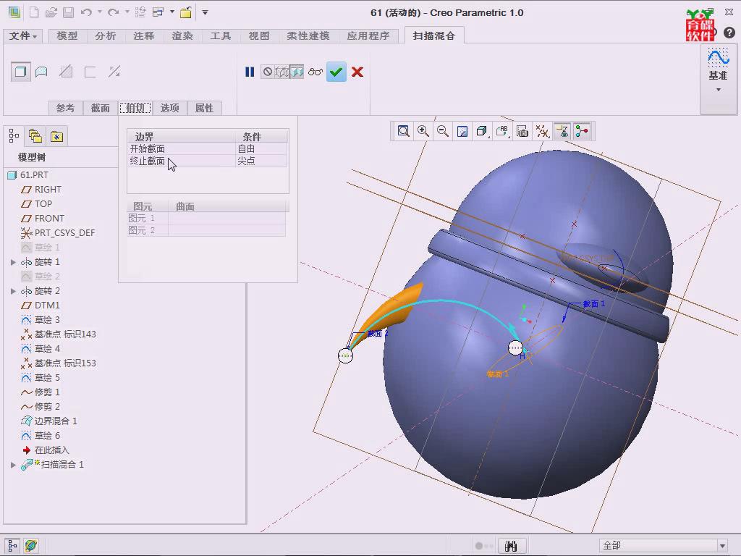Click the pause feature tool button
The image size is (741, 556).
(x=250, y=72)
